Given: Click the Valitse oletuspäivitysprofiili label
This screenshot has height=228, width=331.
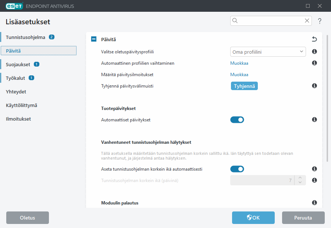Looking at the screenshot, I should [x=127, y=52].
